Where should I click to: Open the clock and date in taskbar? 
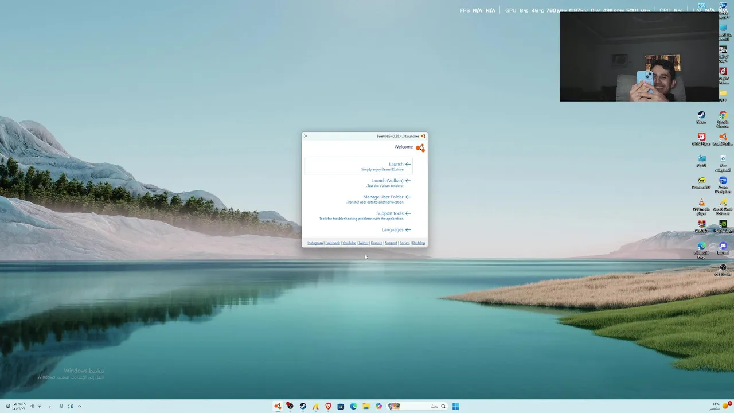pyautogui.click(x=19, y=406)
